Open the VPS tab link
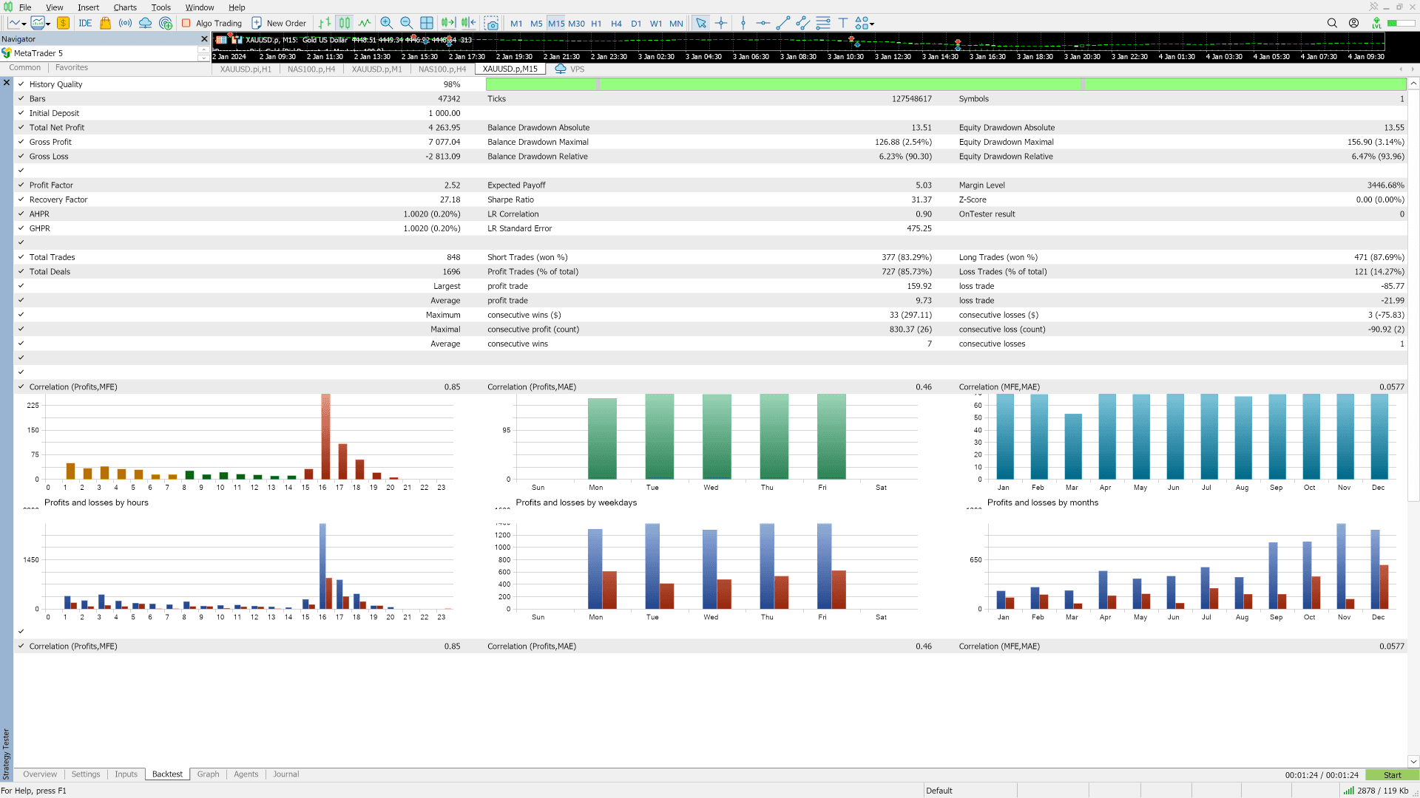 tap(569, 69)
